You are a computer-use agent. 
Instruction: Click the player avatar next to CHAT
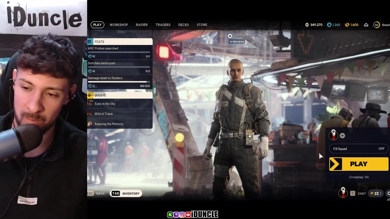tap(343, 193)
